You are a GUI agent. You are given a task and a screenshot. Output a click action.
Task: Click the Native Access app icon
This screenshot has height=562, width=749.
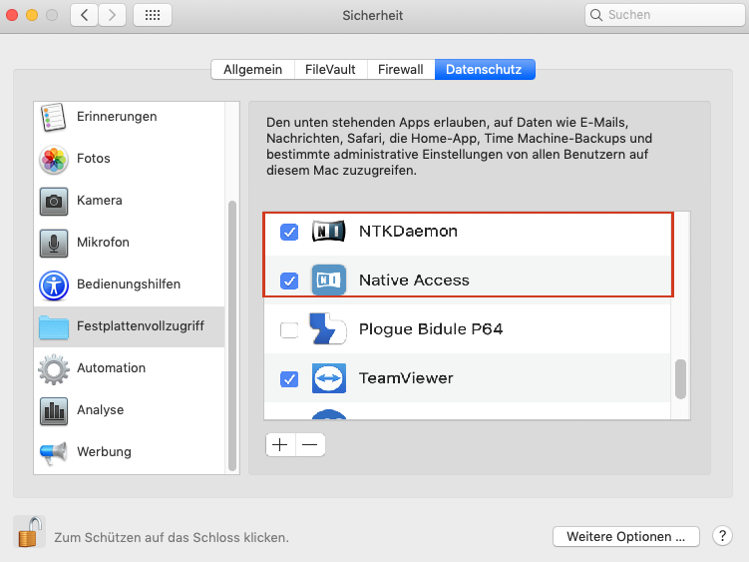tap(329, 280)
